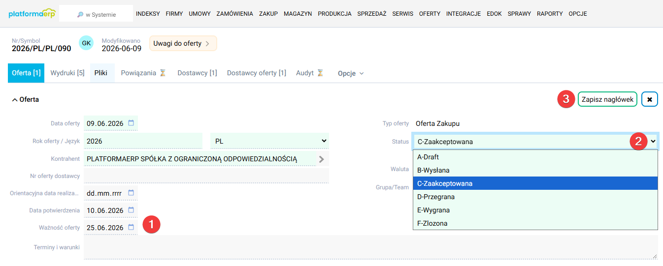Click the Terminy i warunki text area
663x266 pixels.
tap(371, 247)
